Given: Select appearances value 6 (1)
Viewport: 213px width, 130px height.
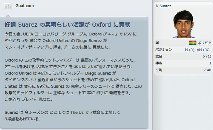Looking at the screenshot, I should (x=207, y=56).
